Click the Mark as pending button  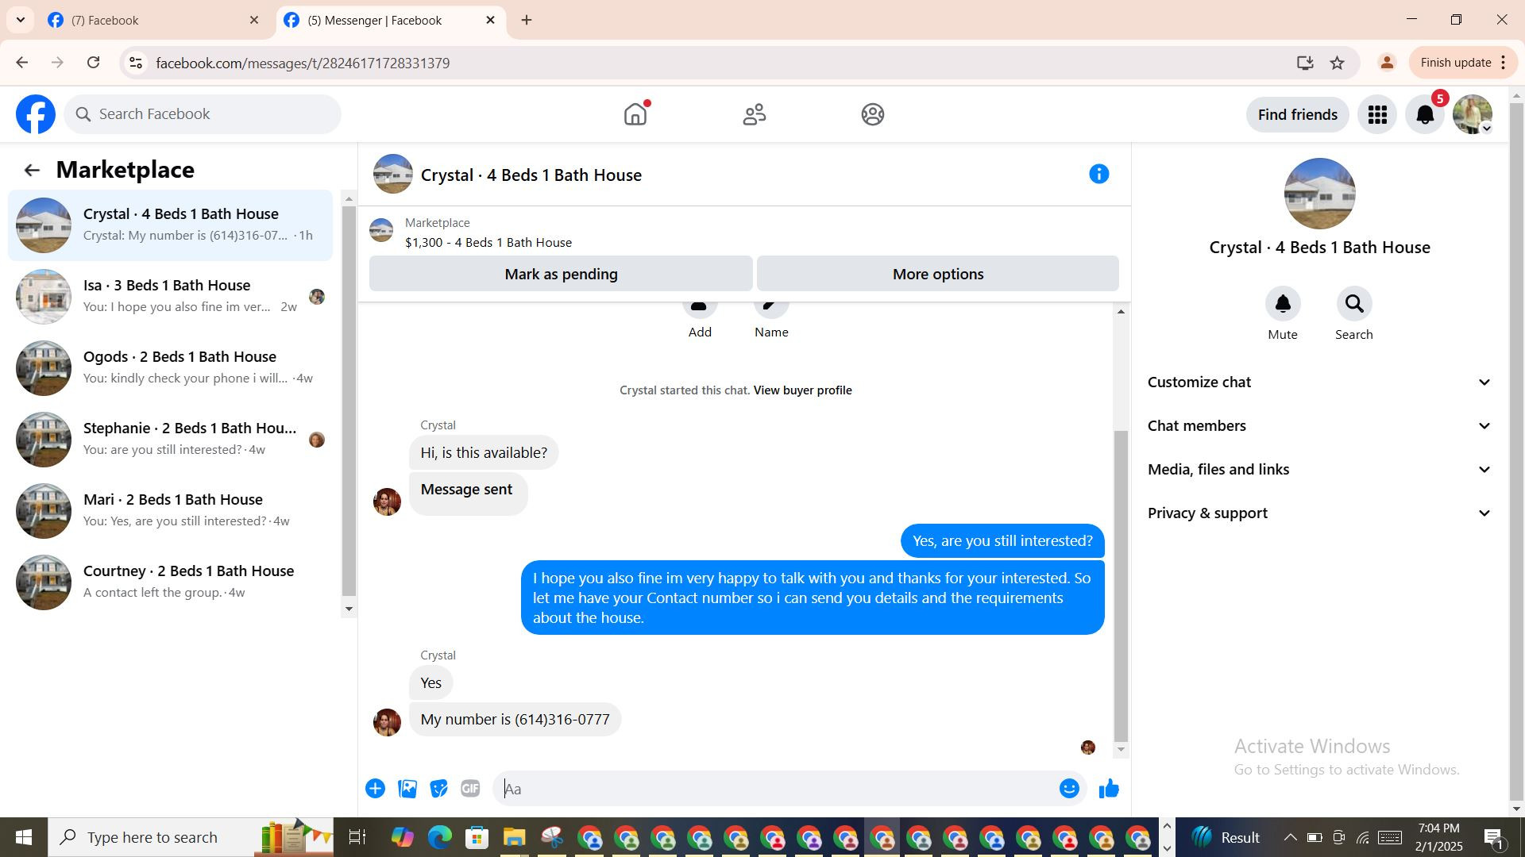pos(561,275)
